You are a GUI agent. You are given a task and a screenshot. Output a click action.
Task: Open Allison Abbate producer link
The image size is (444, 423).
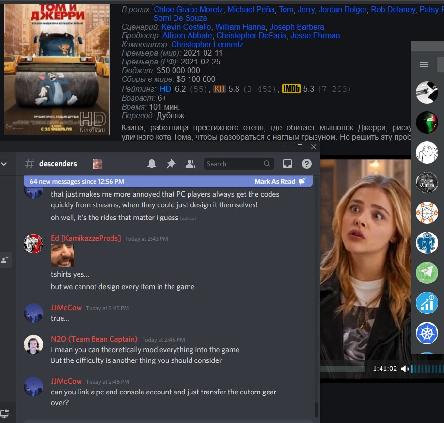tap(187, 35)
